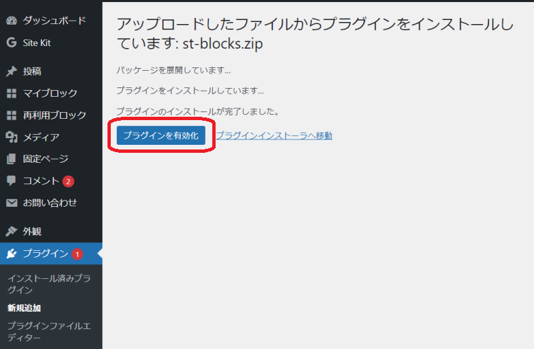Image resolution: width=534 pixels, height=349 pixels.
Task: Click the Site Kit G logo icon
Action: [11, 43]
